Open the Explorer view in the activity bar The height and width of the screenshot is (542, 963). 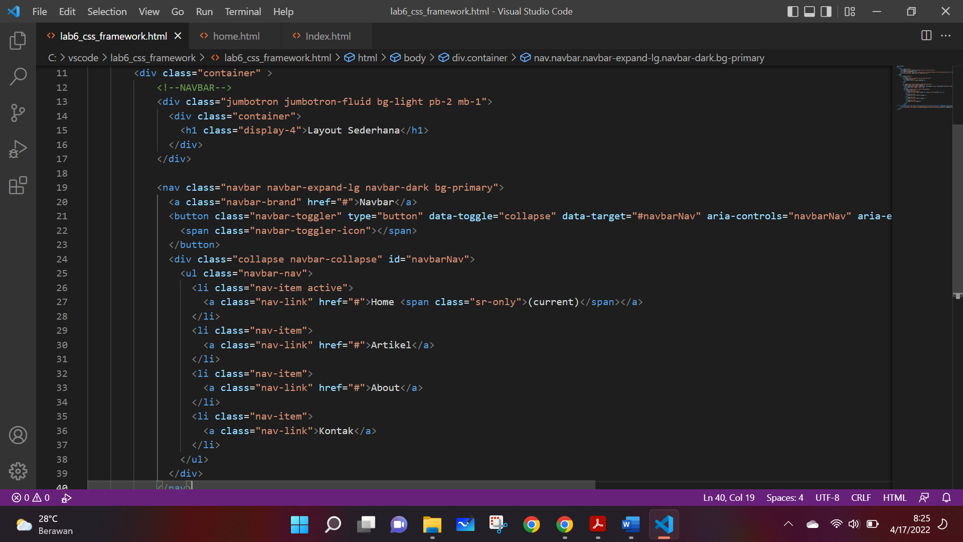pos(18,41)
